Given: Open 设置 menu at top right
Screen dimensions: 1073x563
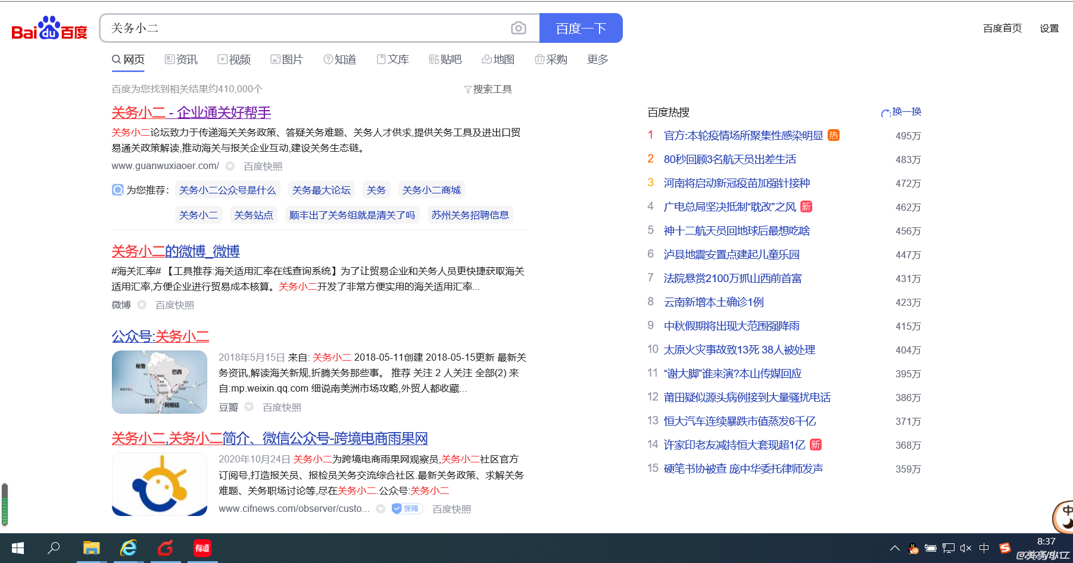Looking at the screenshot, I should [1049, 28].
